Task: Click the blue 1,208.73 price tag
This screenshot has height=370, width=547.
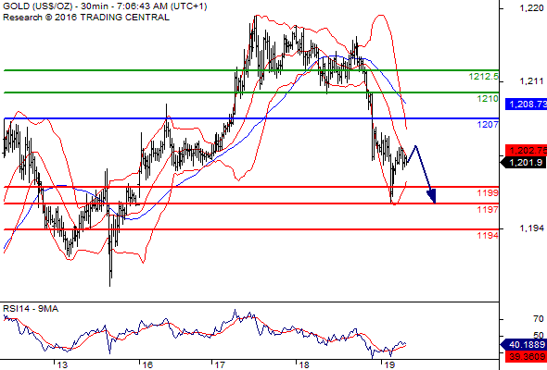Action: pos(526,104)
